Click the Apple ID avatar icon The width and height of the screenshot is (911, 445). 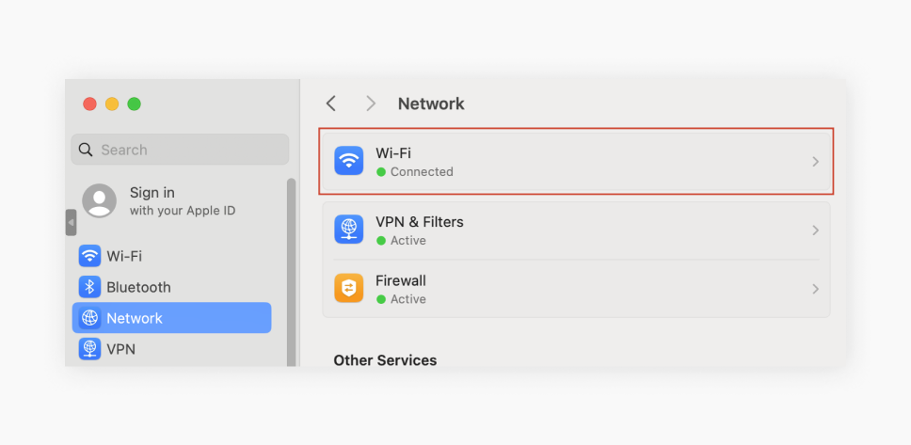100,200
